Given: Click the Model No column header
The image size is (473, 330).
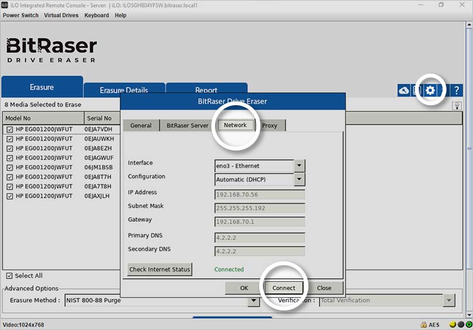Looking at the screenshot, I should [x=44, y=118].
